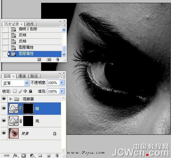The image size is (171, 158).
Task: Click History panel scroll down arrow
Action: [x=64, y=54]
